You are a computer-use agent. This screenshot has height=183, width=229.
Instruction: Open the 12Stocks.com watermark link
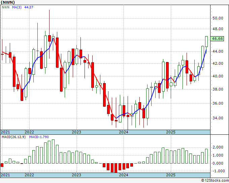click(x=215, y=180)
